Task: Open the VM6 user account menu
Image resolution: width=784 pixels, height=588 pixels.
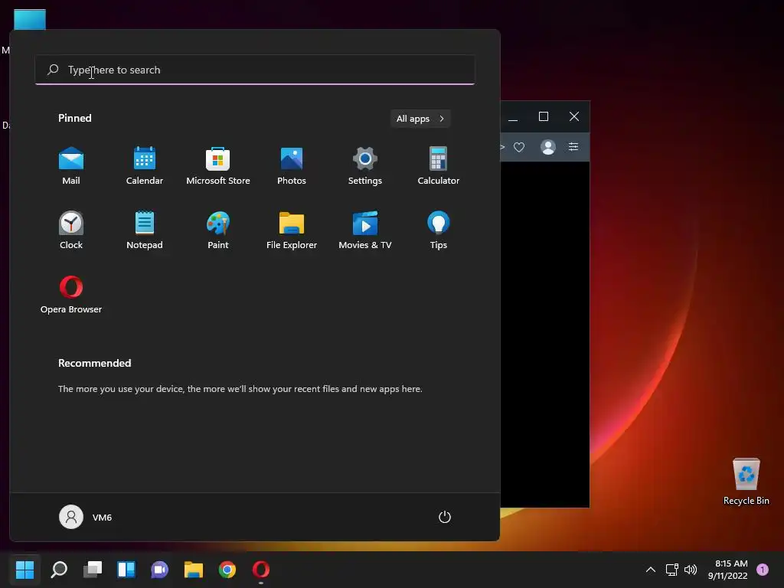Action: 86,517
